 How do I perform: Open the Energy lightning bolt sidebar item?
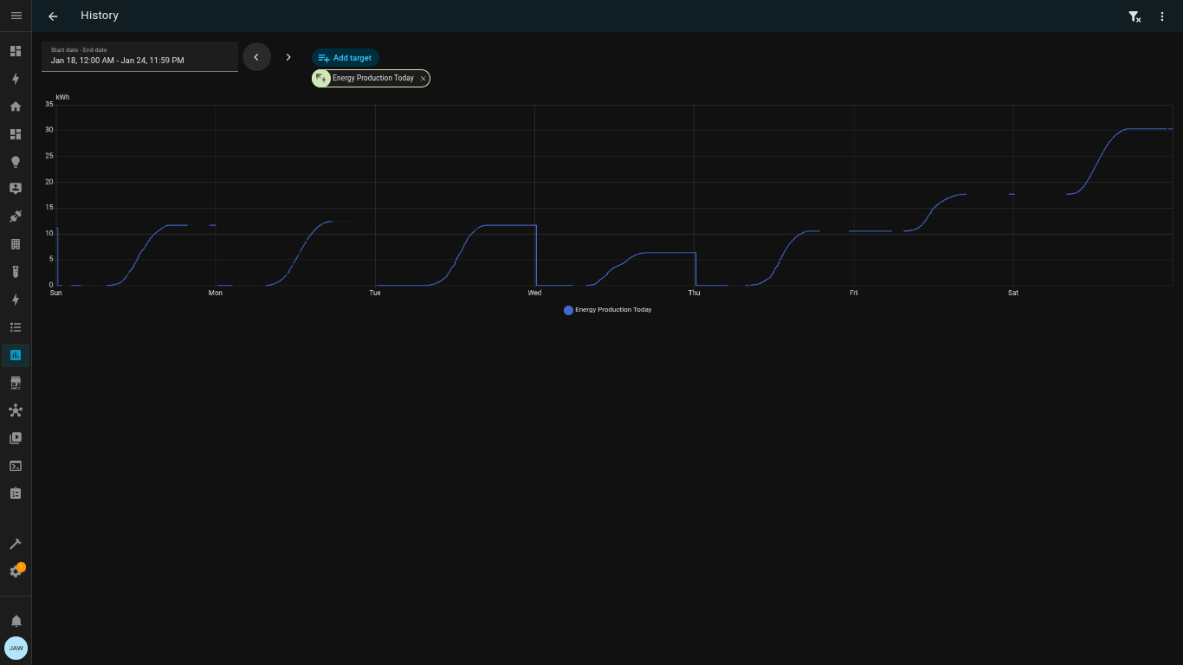click(x=16, y=79)
